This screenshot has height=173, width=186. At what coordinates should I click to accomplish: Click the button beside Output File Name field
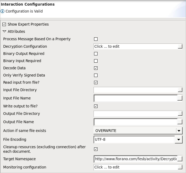[x=180, y=122]
